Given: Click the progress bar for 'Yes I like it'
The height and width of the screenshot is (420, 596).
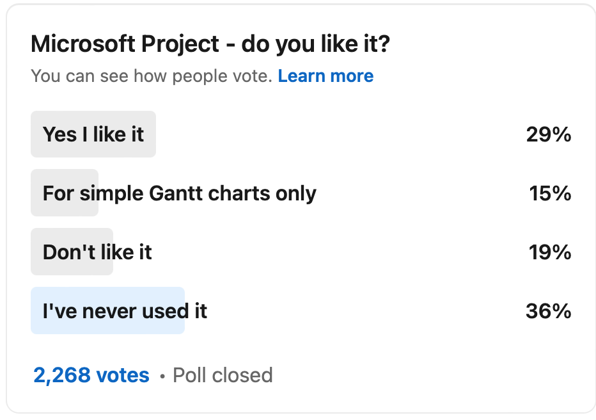Looking at the screenshot, I should pos(93,134).
